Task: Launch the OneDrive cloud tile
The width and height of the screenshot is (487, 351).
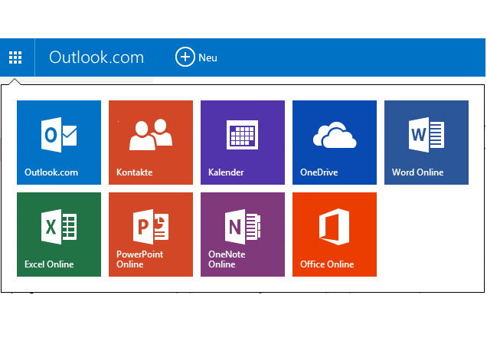Action: click(335, 143)
